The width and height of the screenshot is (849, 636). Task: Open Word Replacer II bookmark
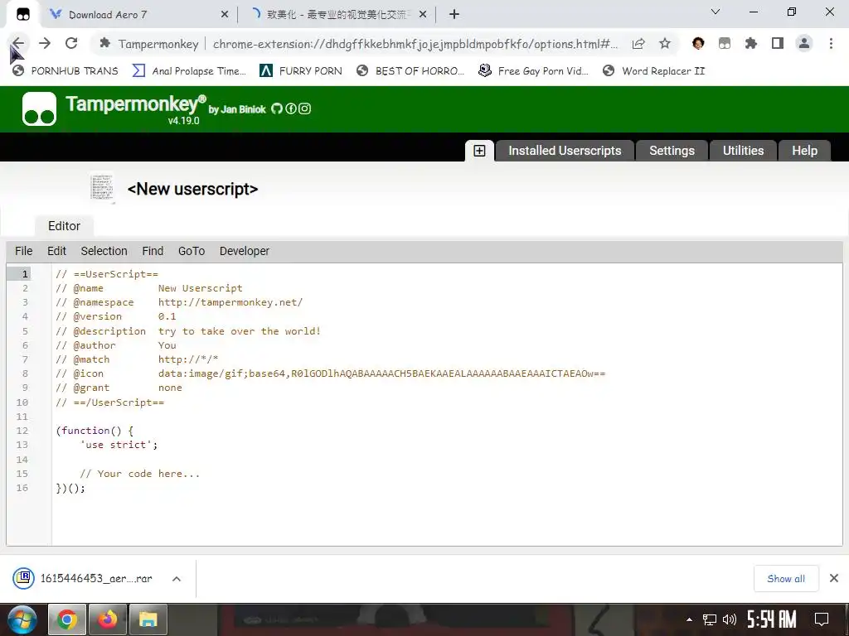pyautogui.click(x=653, y=71)
